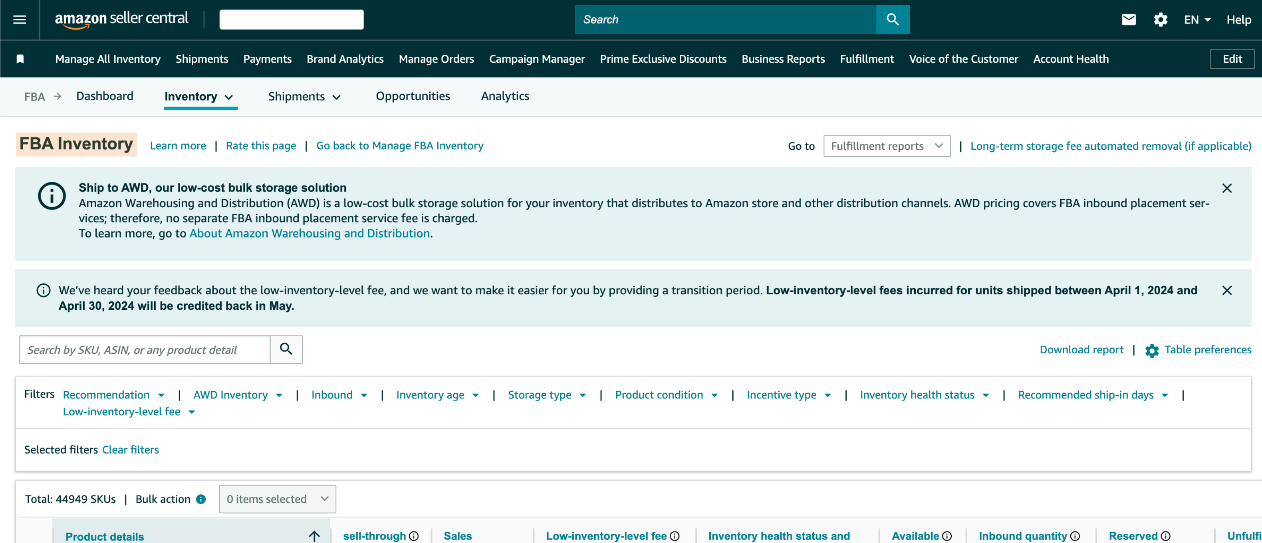Screen dimensions: 1262x543
Task: Click the SKU search magnifier button
Action: (286, 349)
